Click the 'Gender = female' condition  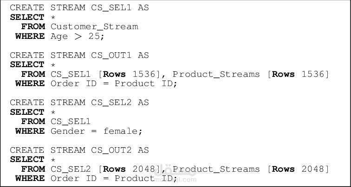tap(95, 131)
